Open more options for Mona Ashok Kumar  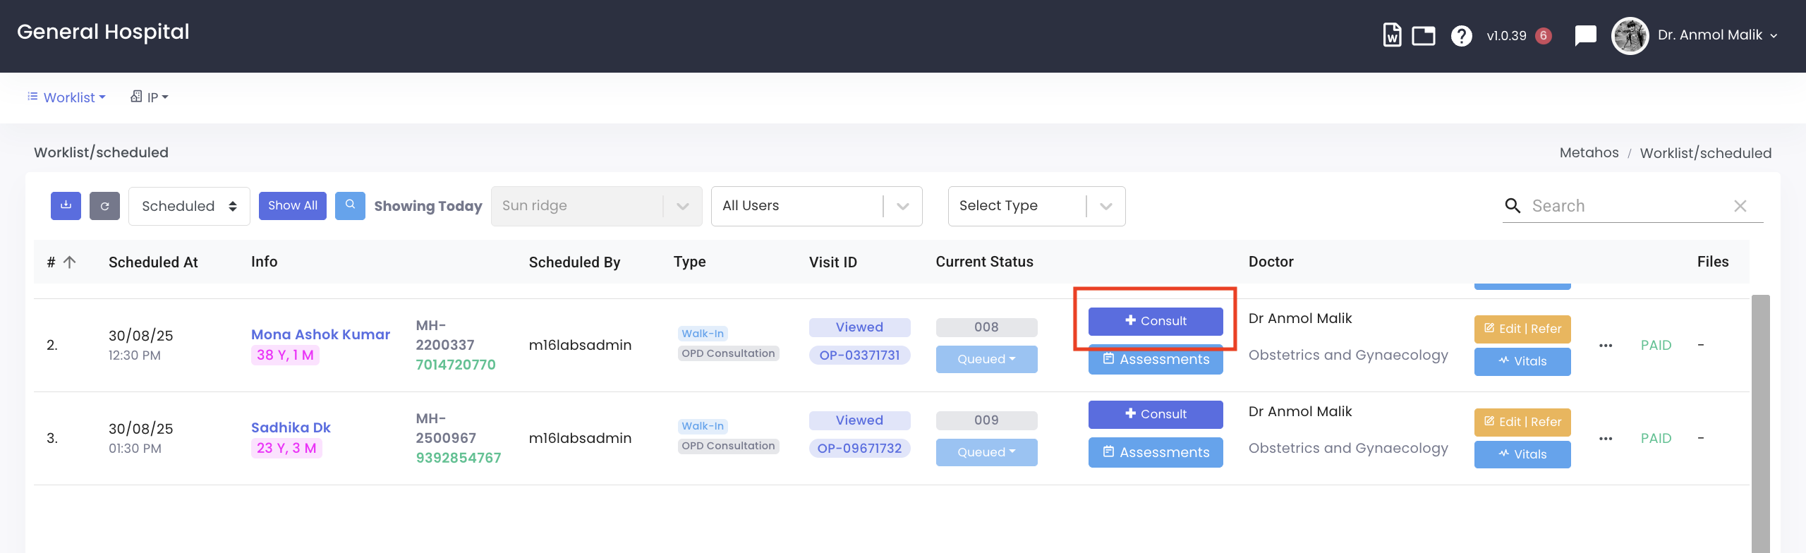pos(1606,346)
